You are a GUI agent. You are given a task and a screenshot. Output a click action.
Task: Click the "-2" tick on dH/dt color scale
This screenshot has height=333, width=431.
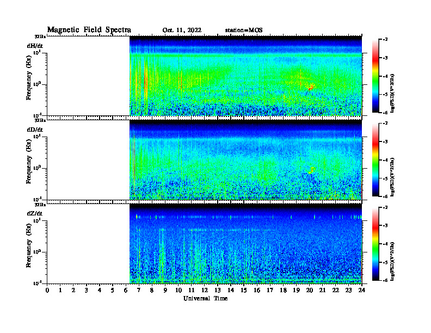[x=385, y=40]
